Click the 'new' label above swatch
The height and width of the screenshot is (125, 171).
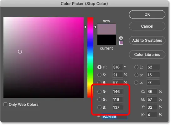[x=106, y=21]
